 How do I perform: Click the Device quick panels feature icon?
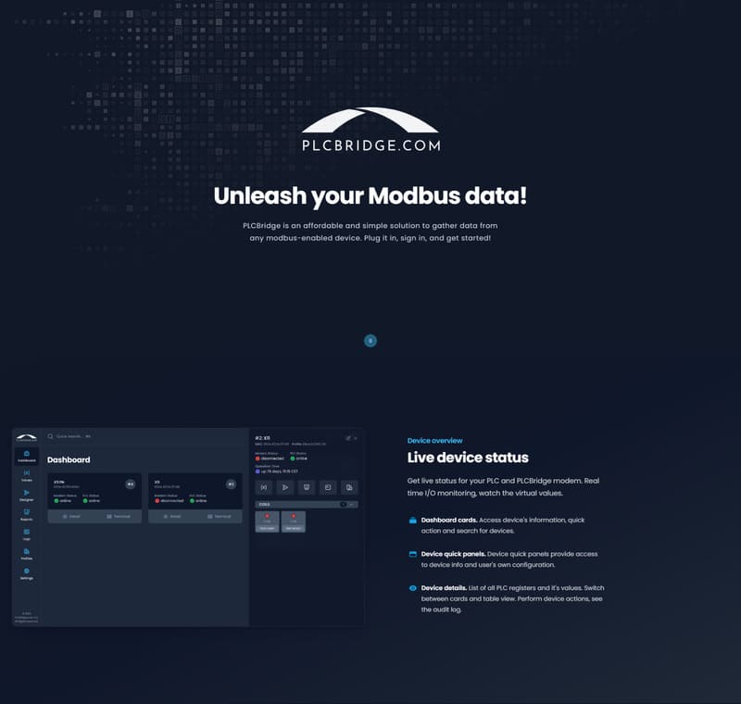pyautogui.click(x=412, y=554)
